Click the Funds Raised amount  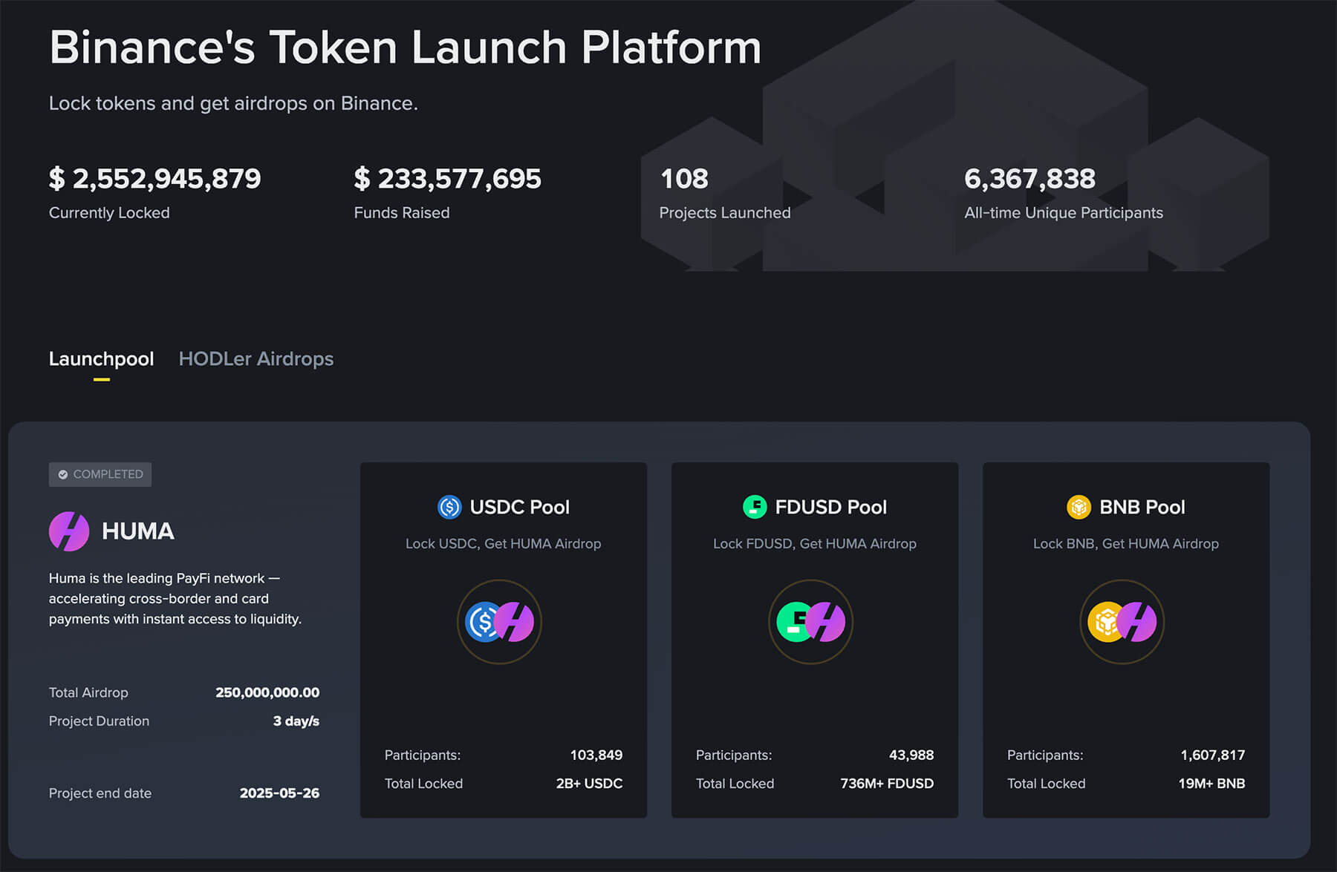[447, 179]
